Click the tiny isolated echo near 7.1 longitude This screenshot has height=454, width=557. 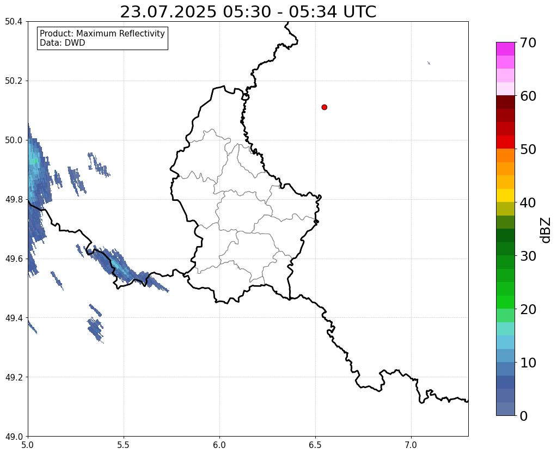[x=429, y=63]
